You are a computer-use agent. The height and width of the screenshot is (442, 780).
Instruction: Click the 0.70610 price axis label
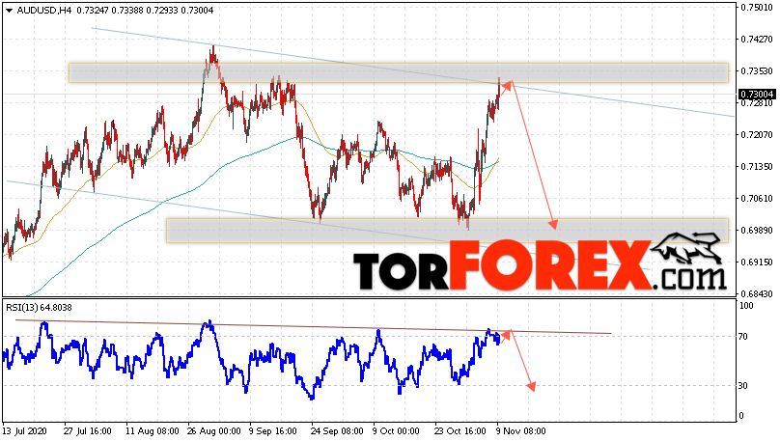[x=757, y=199]
